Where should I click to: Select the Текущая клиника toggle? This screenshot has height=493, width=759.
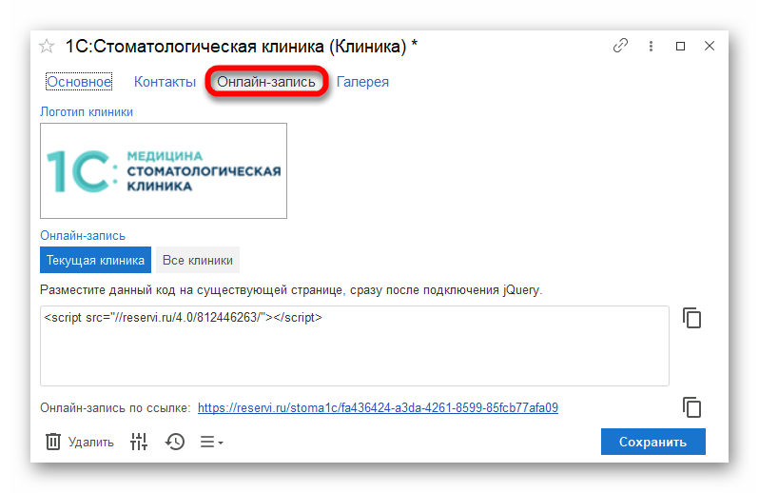[x=95, y=260]
